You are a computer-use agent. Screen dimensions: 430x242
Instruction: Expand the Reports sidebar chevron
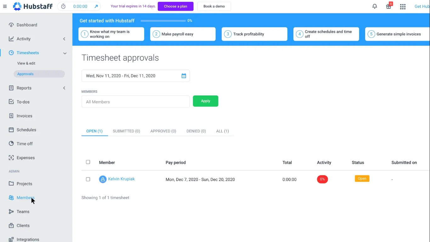coord(64,88)
